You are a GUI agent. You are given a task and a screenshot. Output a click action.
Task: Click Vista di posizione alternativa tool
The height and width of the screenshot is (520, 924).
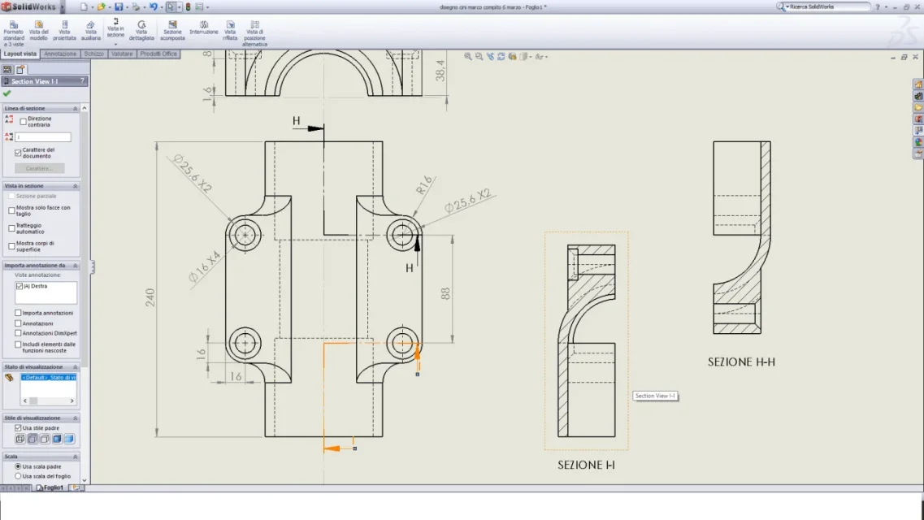click(x=254, y=33)
